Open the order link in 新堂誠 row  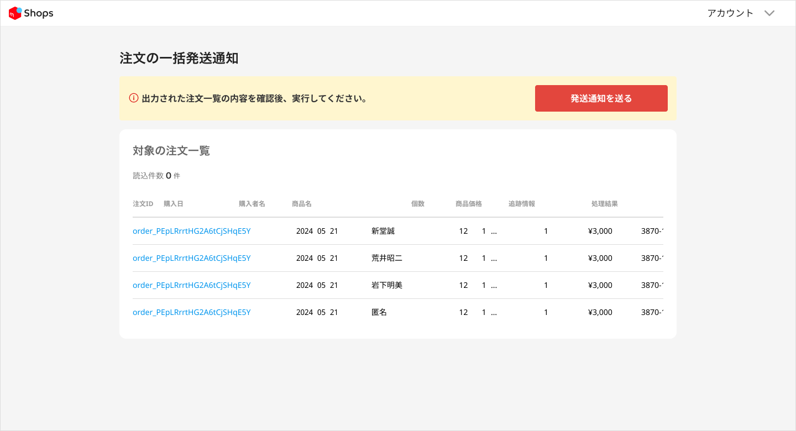click(x=192, y=231)
